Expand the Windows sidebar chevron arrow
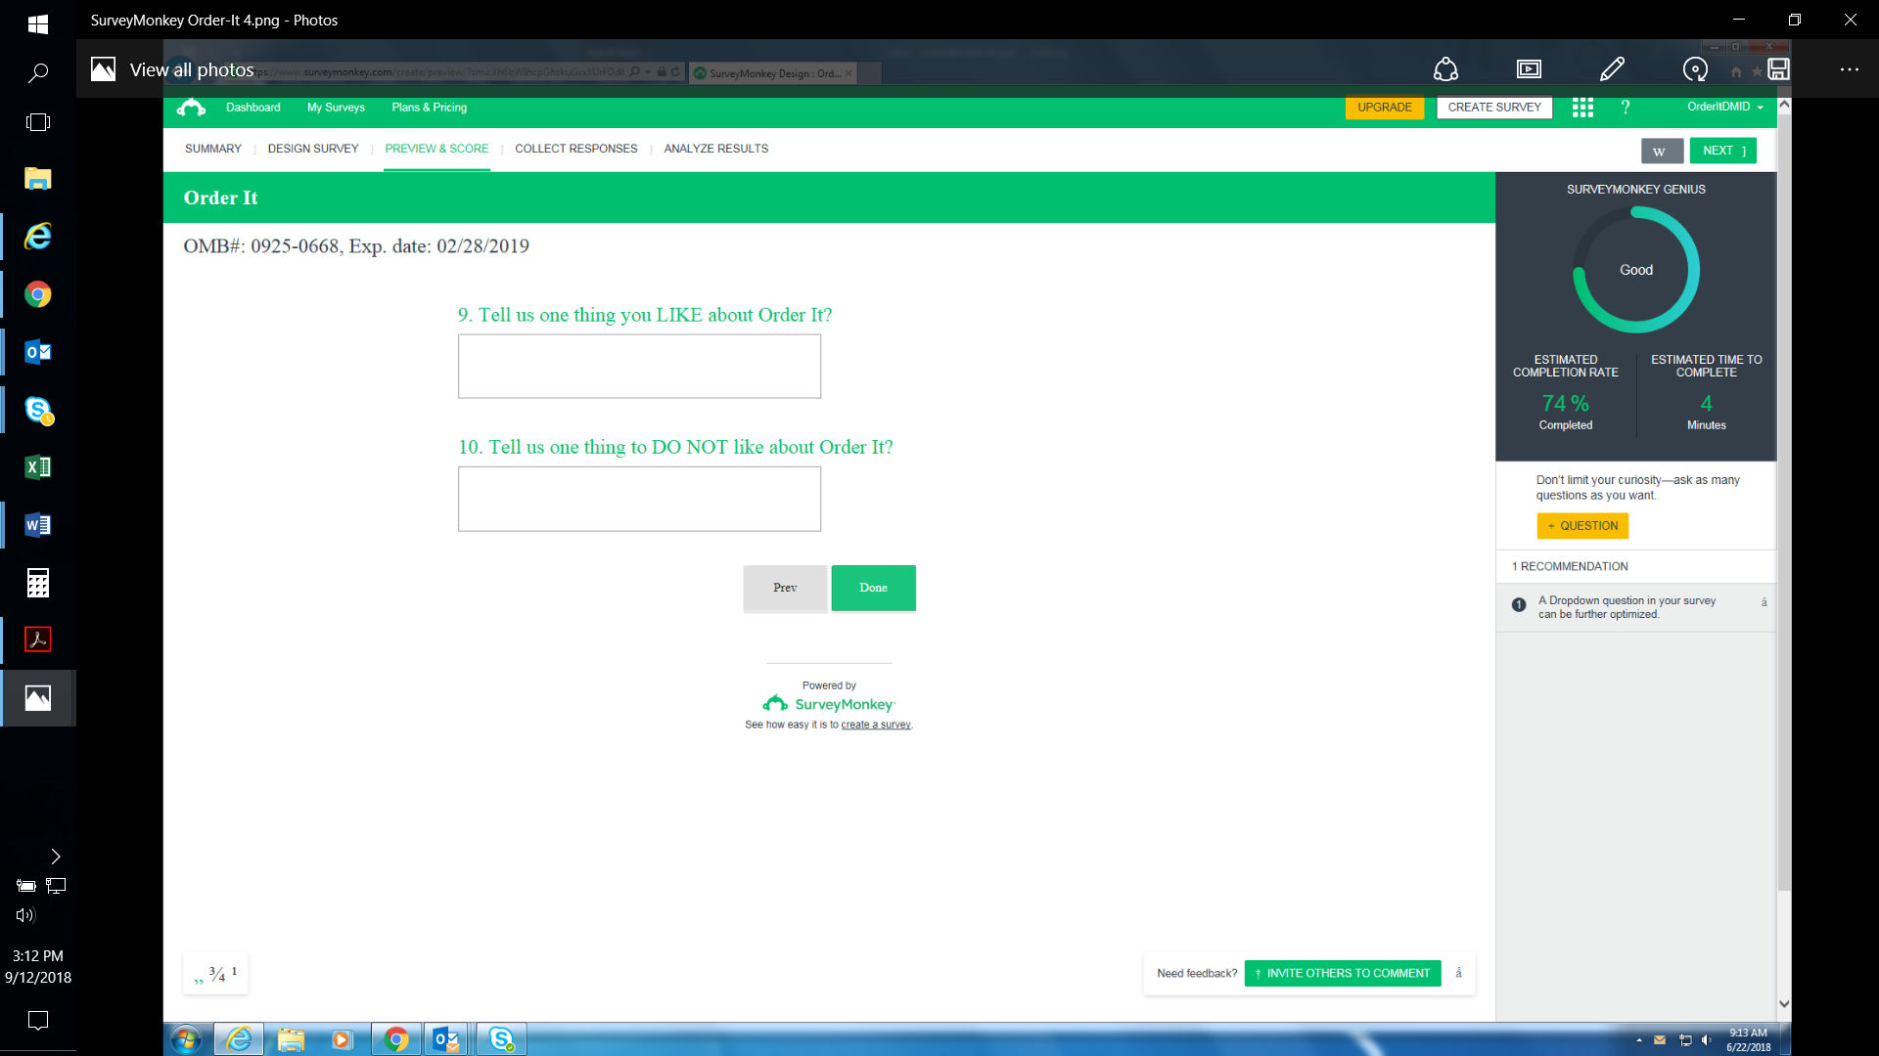Image resolution: width=1879 pixels, height=1056 pixels. (x=56, y=857)
